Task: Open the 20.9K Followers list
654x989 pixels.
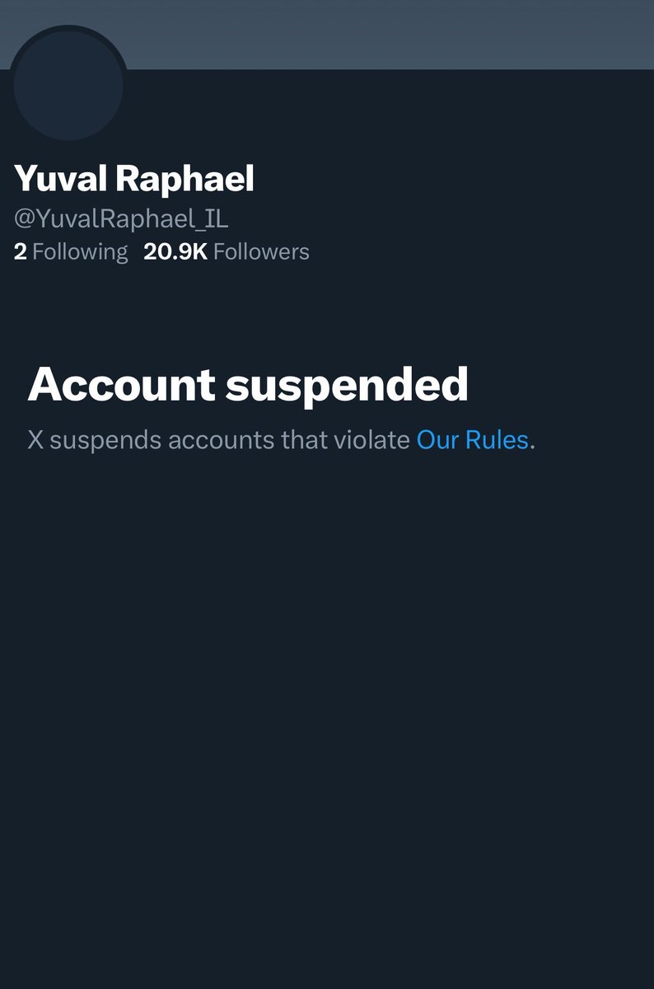Action: pyautogui.click(x=227, y=251)
